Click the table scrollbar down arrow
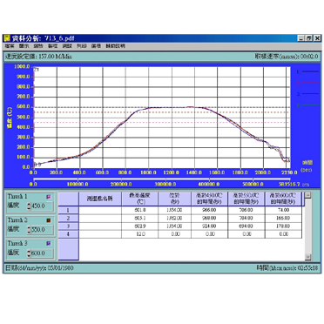This screenshot has width=324, height=324. (x=308, y=257)
